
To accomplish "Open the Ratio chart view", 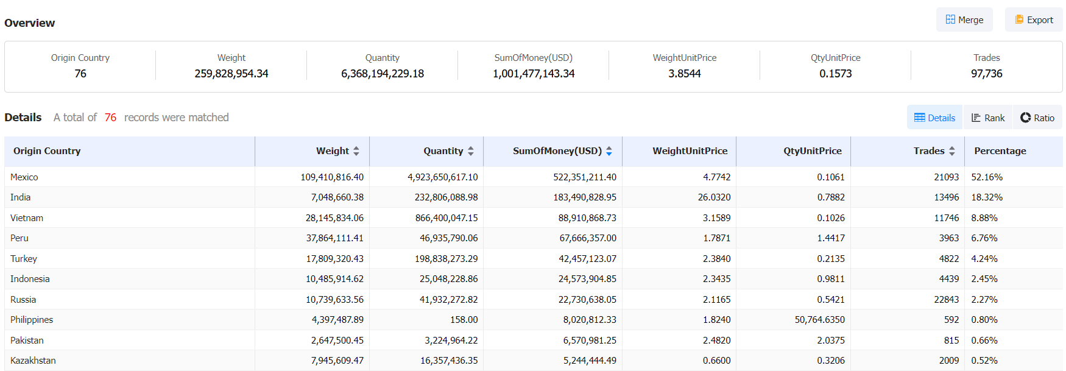I will (x=1037, y=118).
